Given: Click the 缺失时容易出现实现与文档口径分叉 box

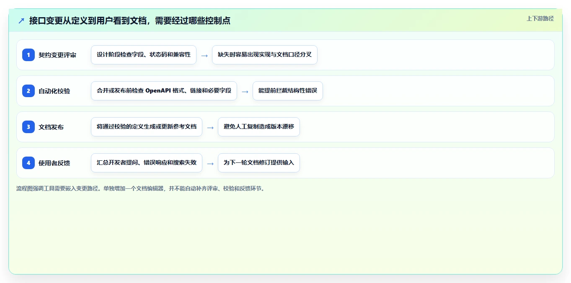Looking at the screenshot, I should click(x=265, y=55).
